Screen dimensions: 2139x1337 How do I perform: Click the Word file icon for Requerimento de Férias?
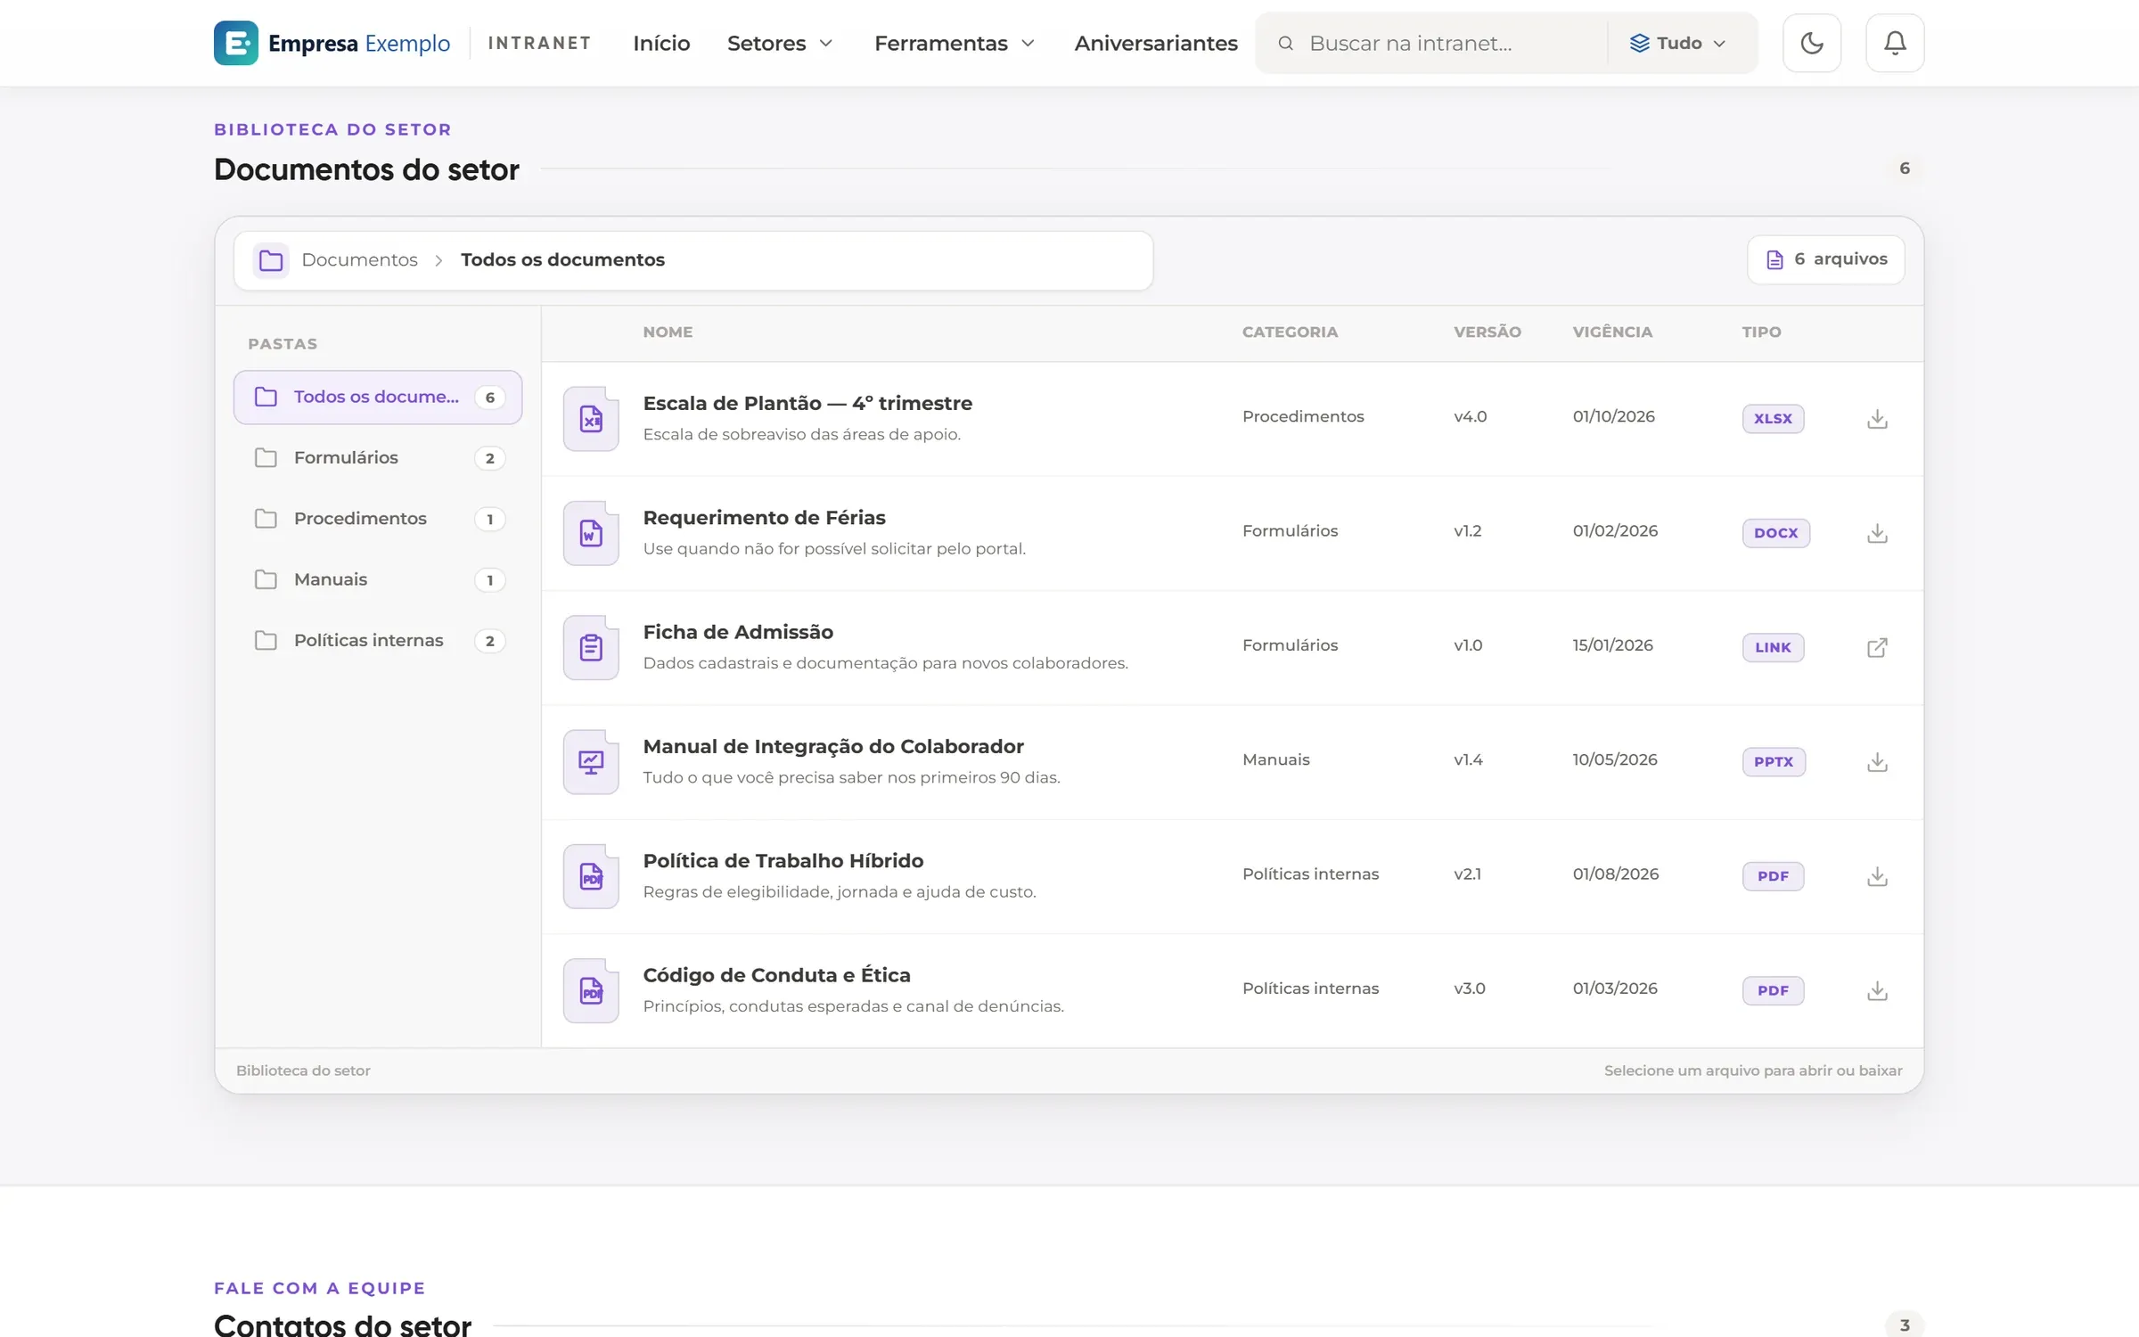(x=591, y=533)
